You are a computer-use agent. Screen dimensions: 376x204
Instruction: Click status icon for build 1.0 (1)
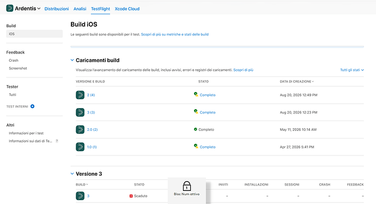coord(196,146)
